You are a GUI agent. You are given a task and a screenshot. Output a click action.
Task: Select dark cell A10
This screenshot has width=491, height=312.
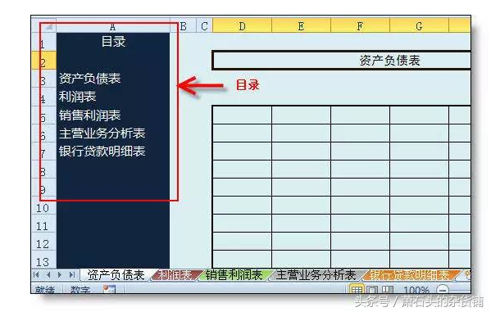point(113,206)
